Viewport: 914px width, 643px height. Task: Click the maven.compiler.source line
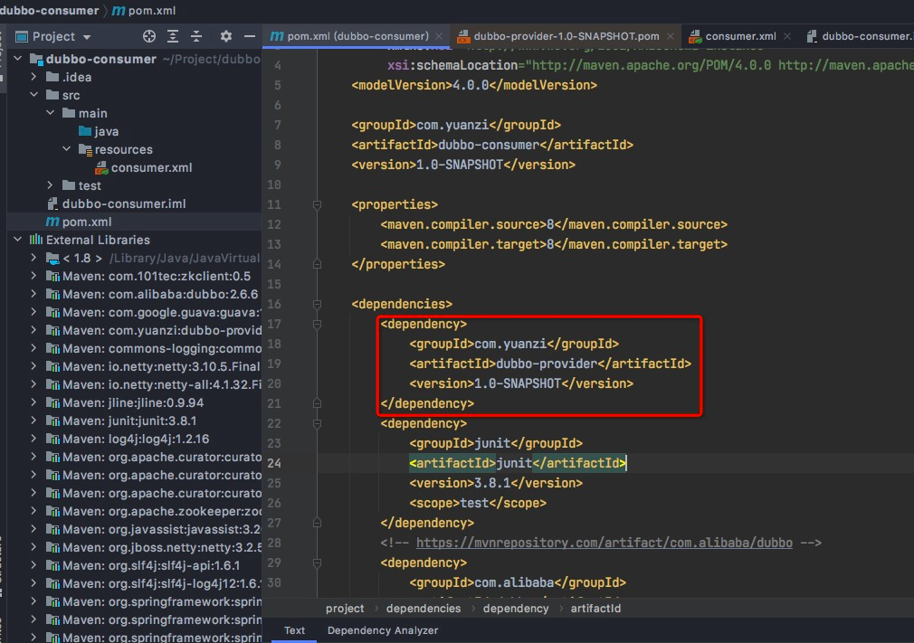pyautogui.click(x=554, y=224)
